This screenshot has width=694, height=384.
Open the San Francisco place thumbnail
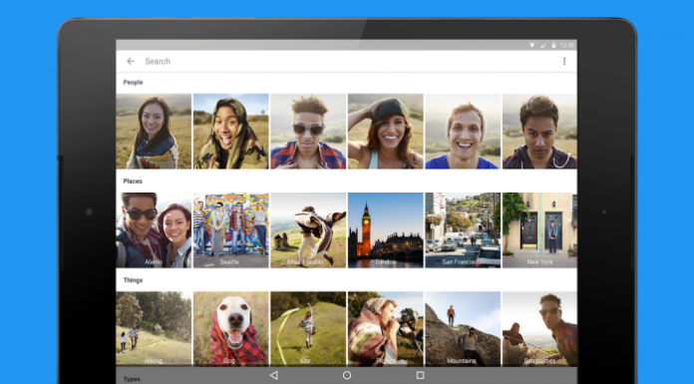pyautogui.click(x=463, y=229)
